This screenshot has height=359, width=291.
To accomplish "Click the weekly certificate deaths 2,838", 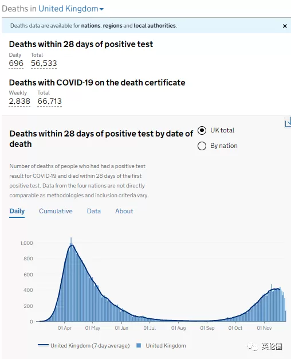I will coord(19,101).
